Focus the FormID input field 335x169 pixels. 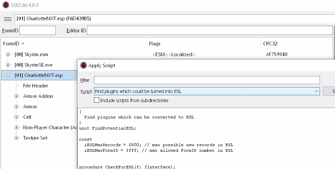tap(38, 31)
